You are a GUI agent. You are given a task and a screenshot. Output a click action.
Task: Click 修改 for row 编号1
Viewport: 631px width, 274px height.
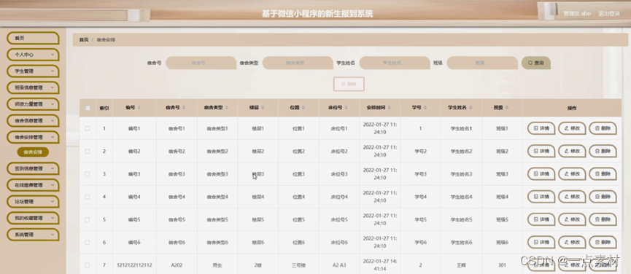(x=572, y=128)
